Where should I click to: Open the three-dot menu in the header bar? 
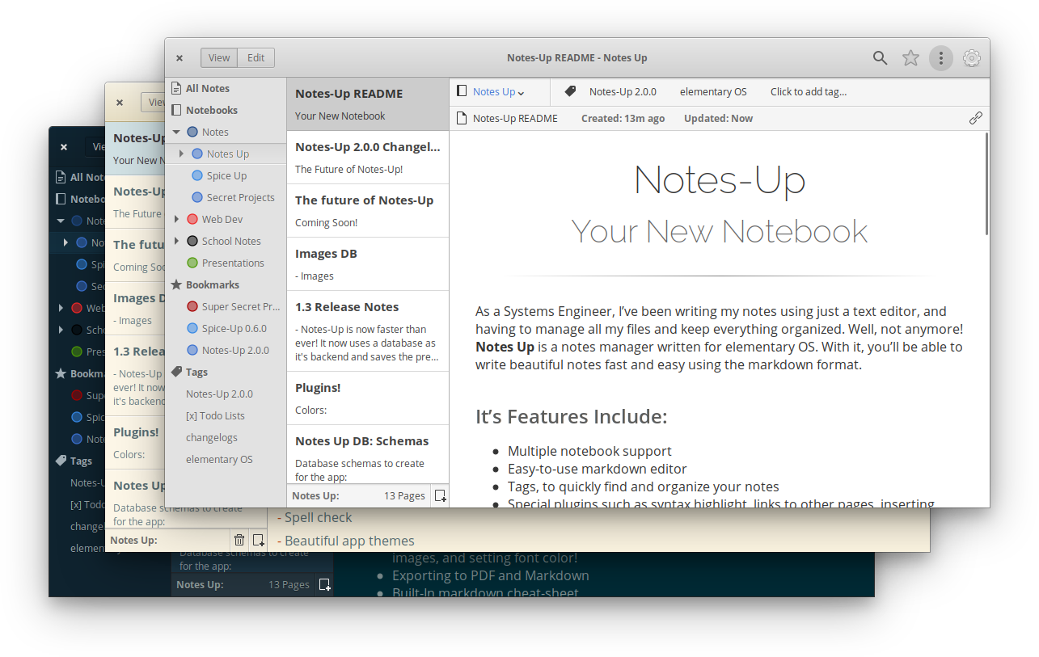941,58
